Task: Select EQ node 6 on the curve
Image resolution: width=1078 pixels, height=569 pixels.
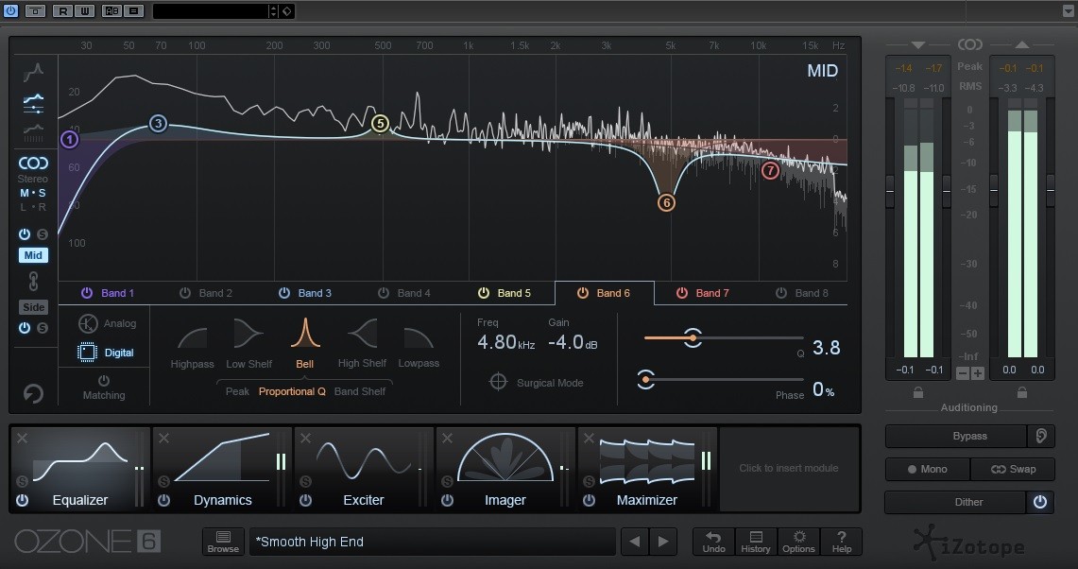Action: point(666,203)
